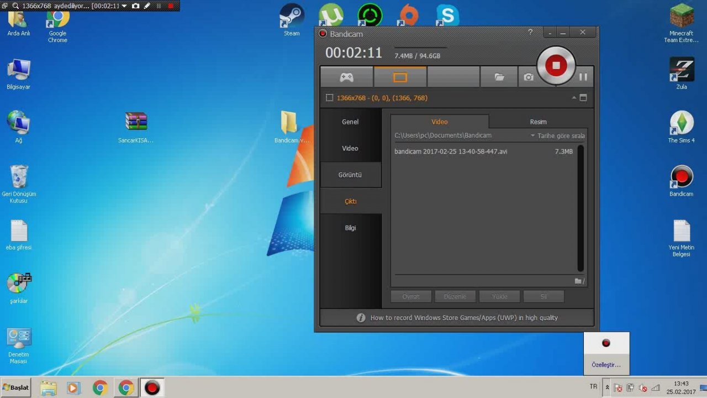Select the Bandicam desktop shortcut
The image size is (707, 398).
[x=682, y=181]
